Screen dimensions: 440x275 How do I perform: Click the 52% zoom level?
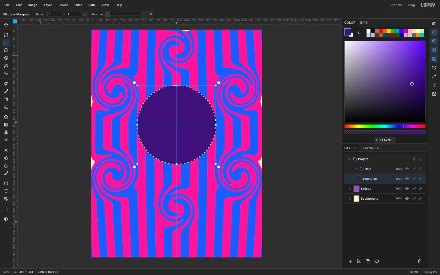tap(6, 272)
